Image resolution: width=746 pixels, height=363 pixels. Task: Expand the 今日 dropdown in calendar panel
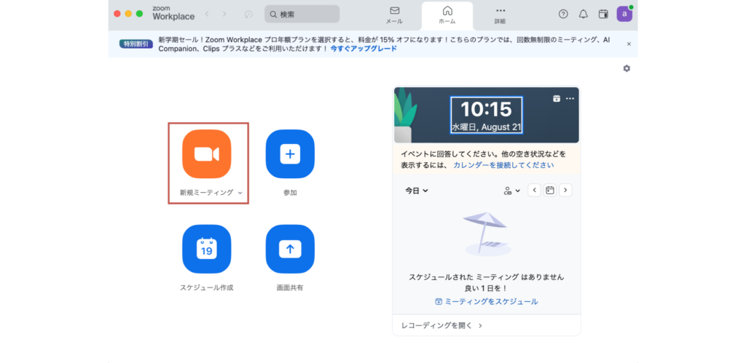point(417,191)
